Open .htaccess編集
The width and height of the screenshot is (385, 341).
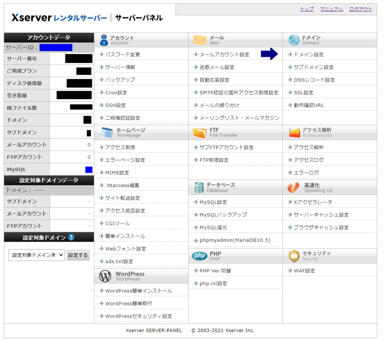coord(122,185)
